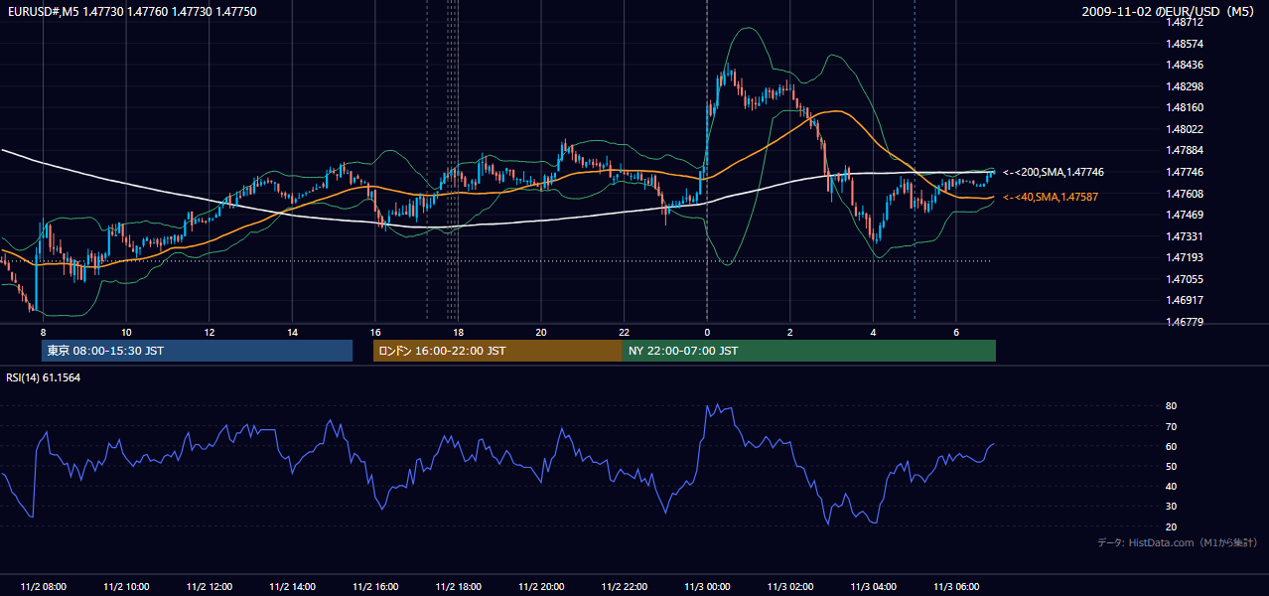Screen dimensions: 1269x596
Task: Select the NY 22:00-07:00 JST session bar
Action: [x=809, y=351]
